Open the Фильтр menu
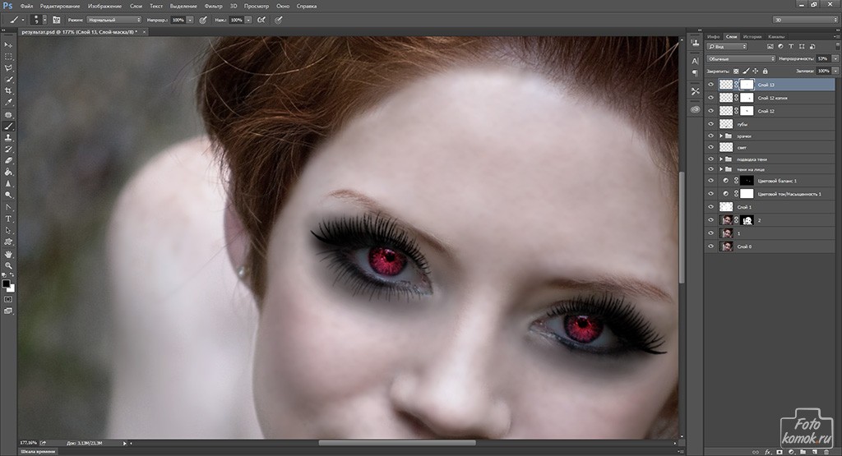The height and width of the screenshot is (456, 842). click(213, 6)
